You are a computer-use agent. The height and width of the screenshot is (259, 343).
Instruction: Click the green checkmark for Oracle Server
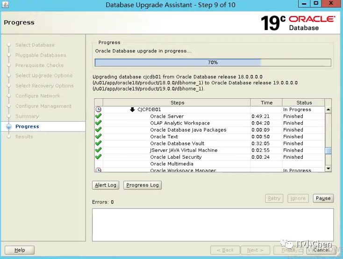[99, 116]
